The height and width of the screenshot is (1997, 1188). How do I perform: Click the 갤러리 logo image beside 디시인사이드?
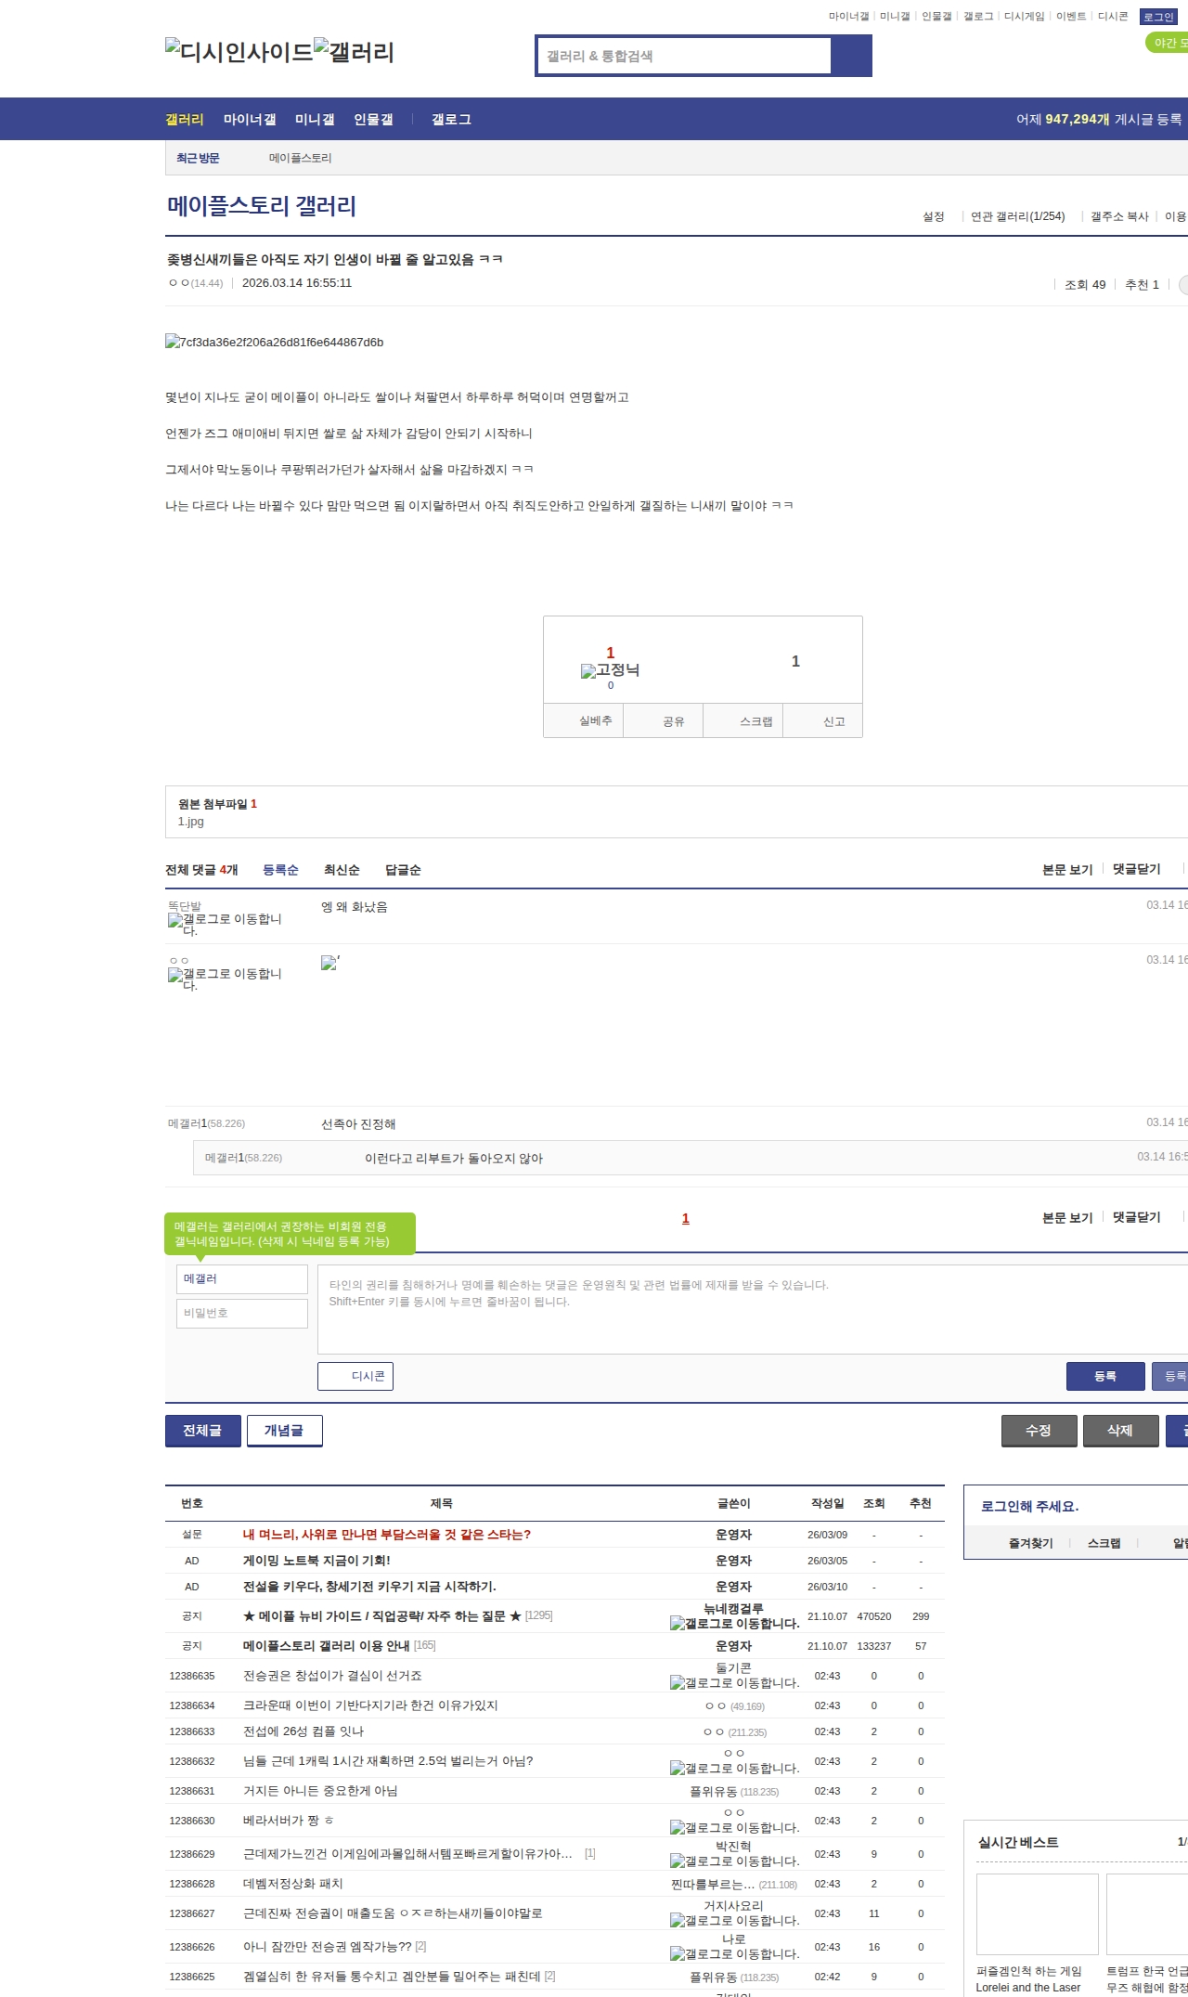point(355,52)
